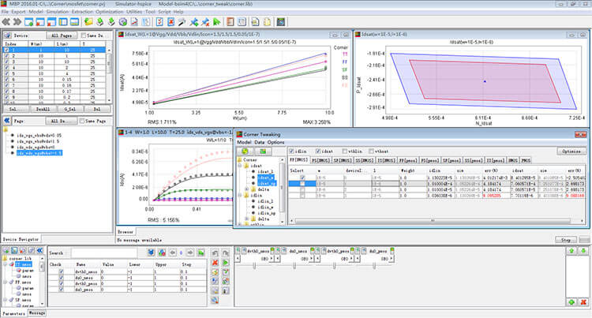Click the new window with green plus icon
Viewport: 592px width, 318px height.
pos(28,22)
